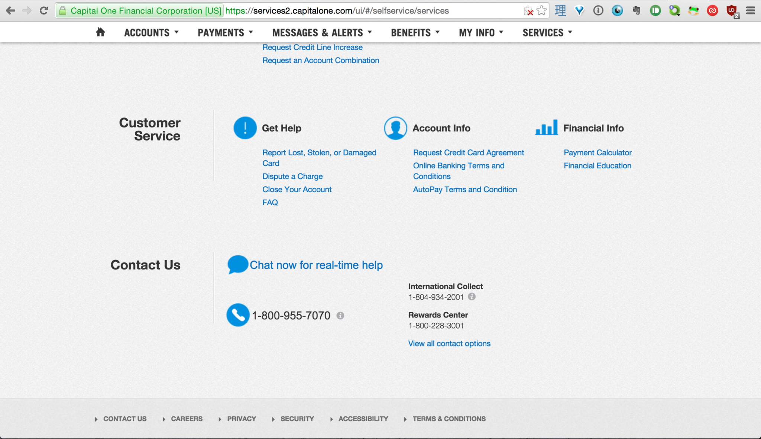Click the blue chat bubble icon
The height and width of the screenshot is (439, 761).
click(237, 264)
